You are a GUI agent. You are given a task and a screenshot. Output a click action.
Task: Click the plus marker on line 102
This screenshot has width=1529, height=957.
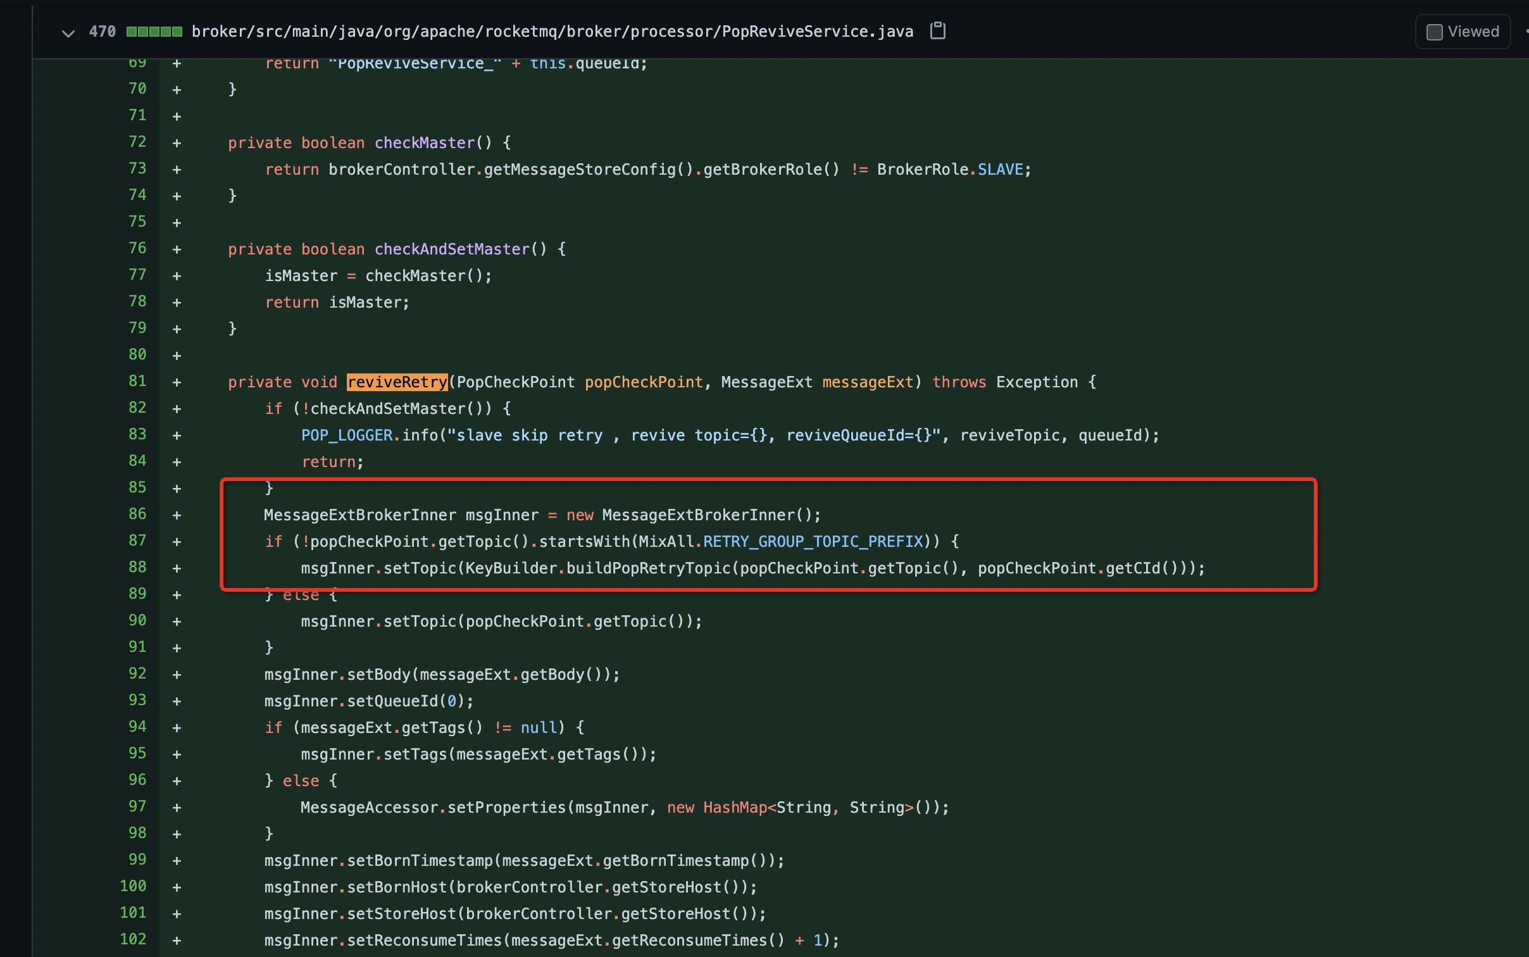point(177,941)
